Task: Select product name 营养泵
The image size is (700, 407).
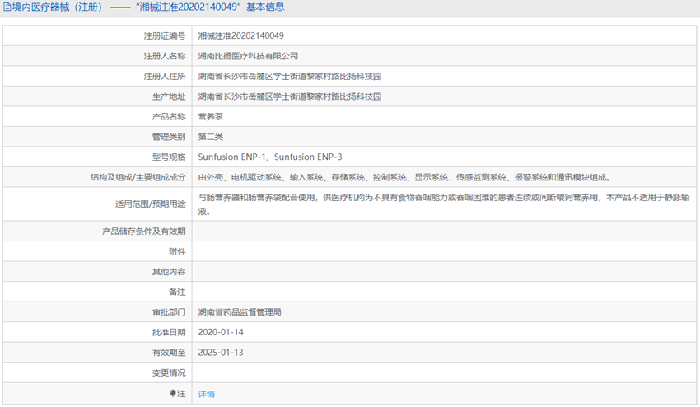Action: [210, 117]
